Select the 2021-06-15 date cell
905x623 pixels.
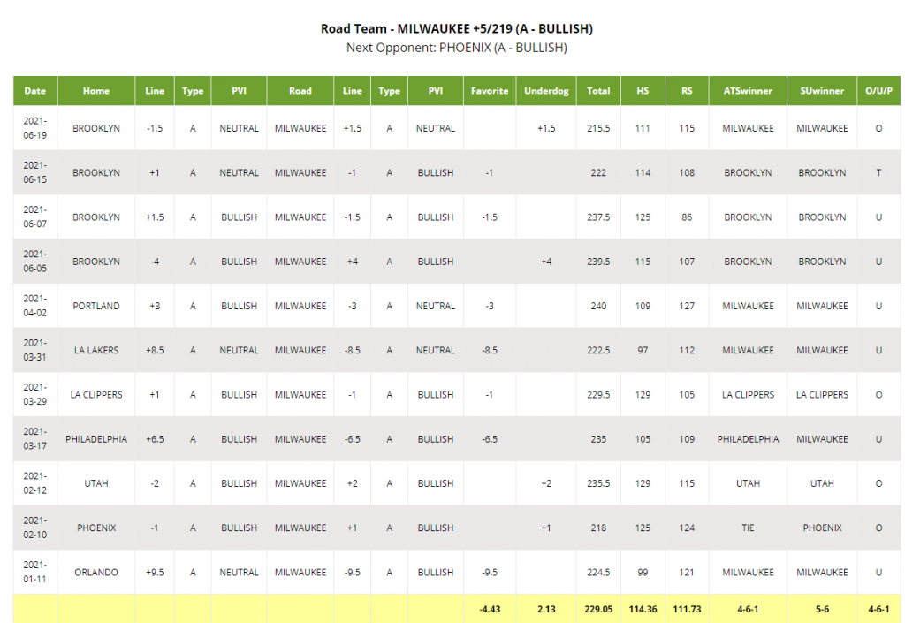pos(35,172)
